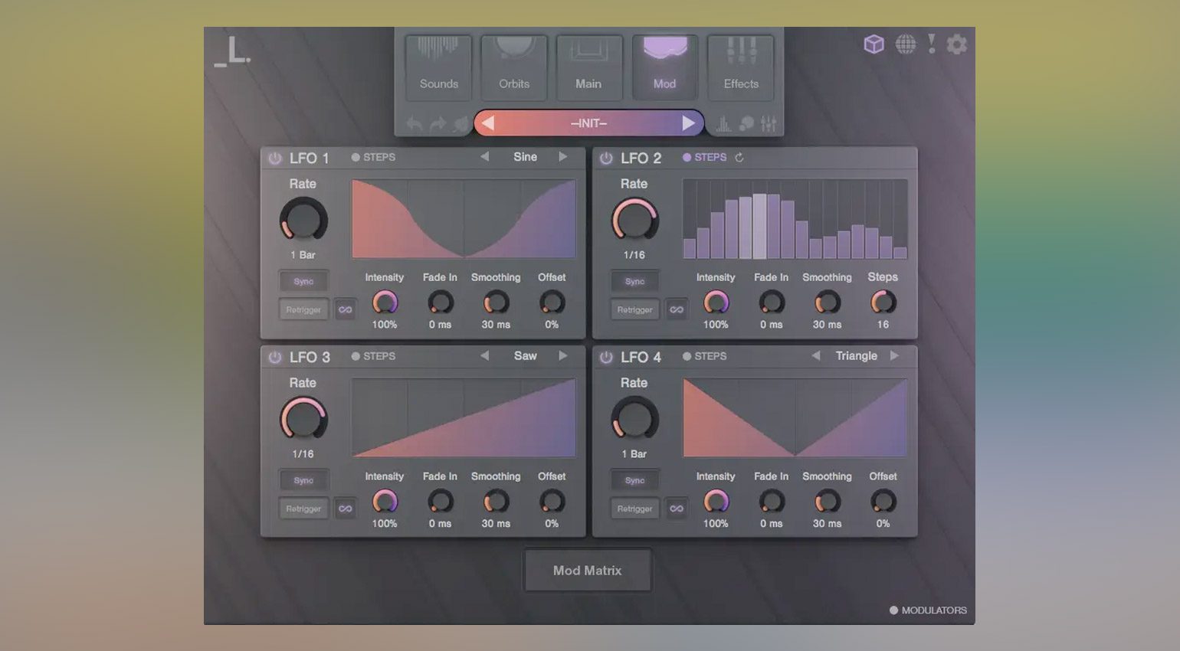
Task: Click the blob randomize icon next to preset
Action: coord(746,123)
